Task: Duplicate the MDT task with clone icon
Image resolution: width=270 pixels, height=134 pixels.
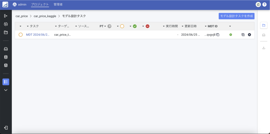Action: (x=243, y=35)
